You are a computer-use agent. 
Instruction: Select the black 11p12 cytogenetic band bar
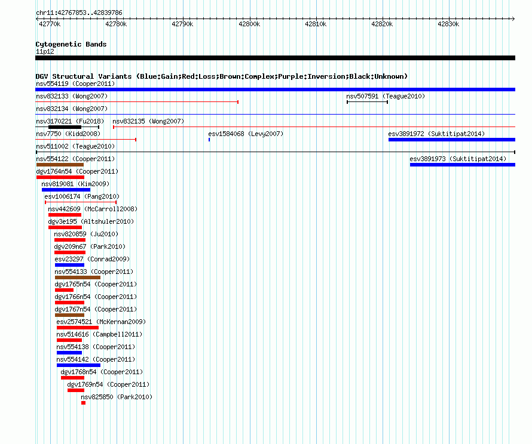[275, 58]
